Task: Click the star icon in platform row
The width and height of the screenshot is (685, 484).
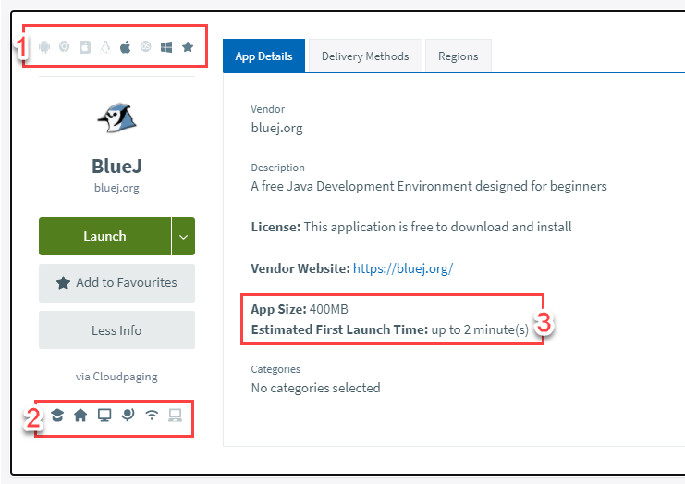Action: [188, 47]
